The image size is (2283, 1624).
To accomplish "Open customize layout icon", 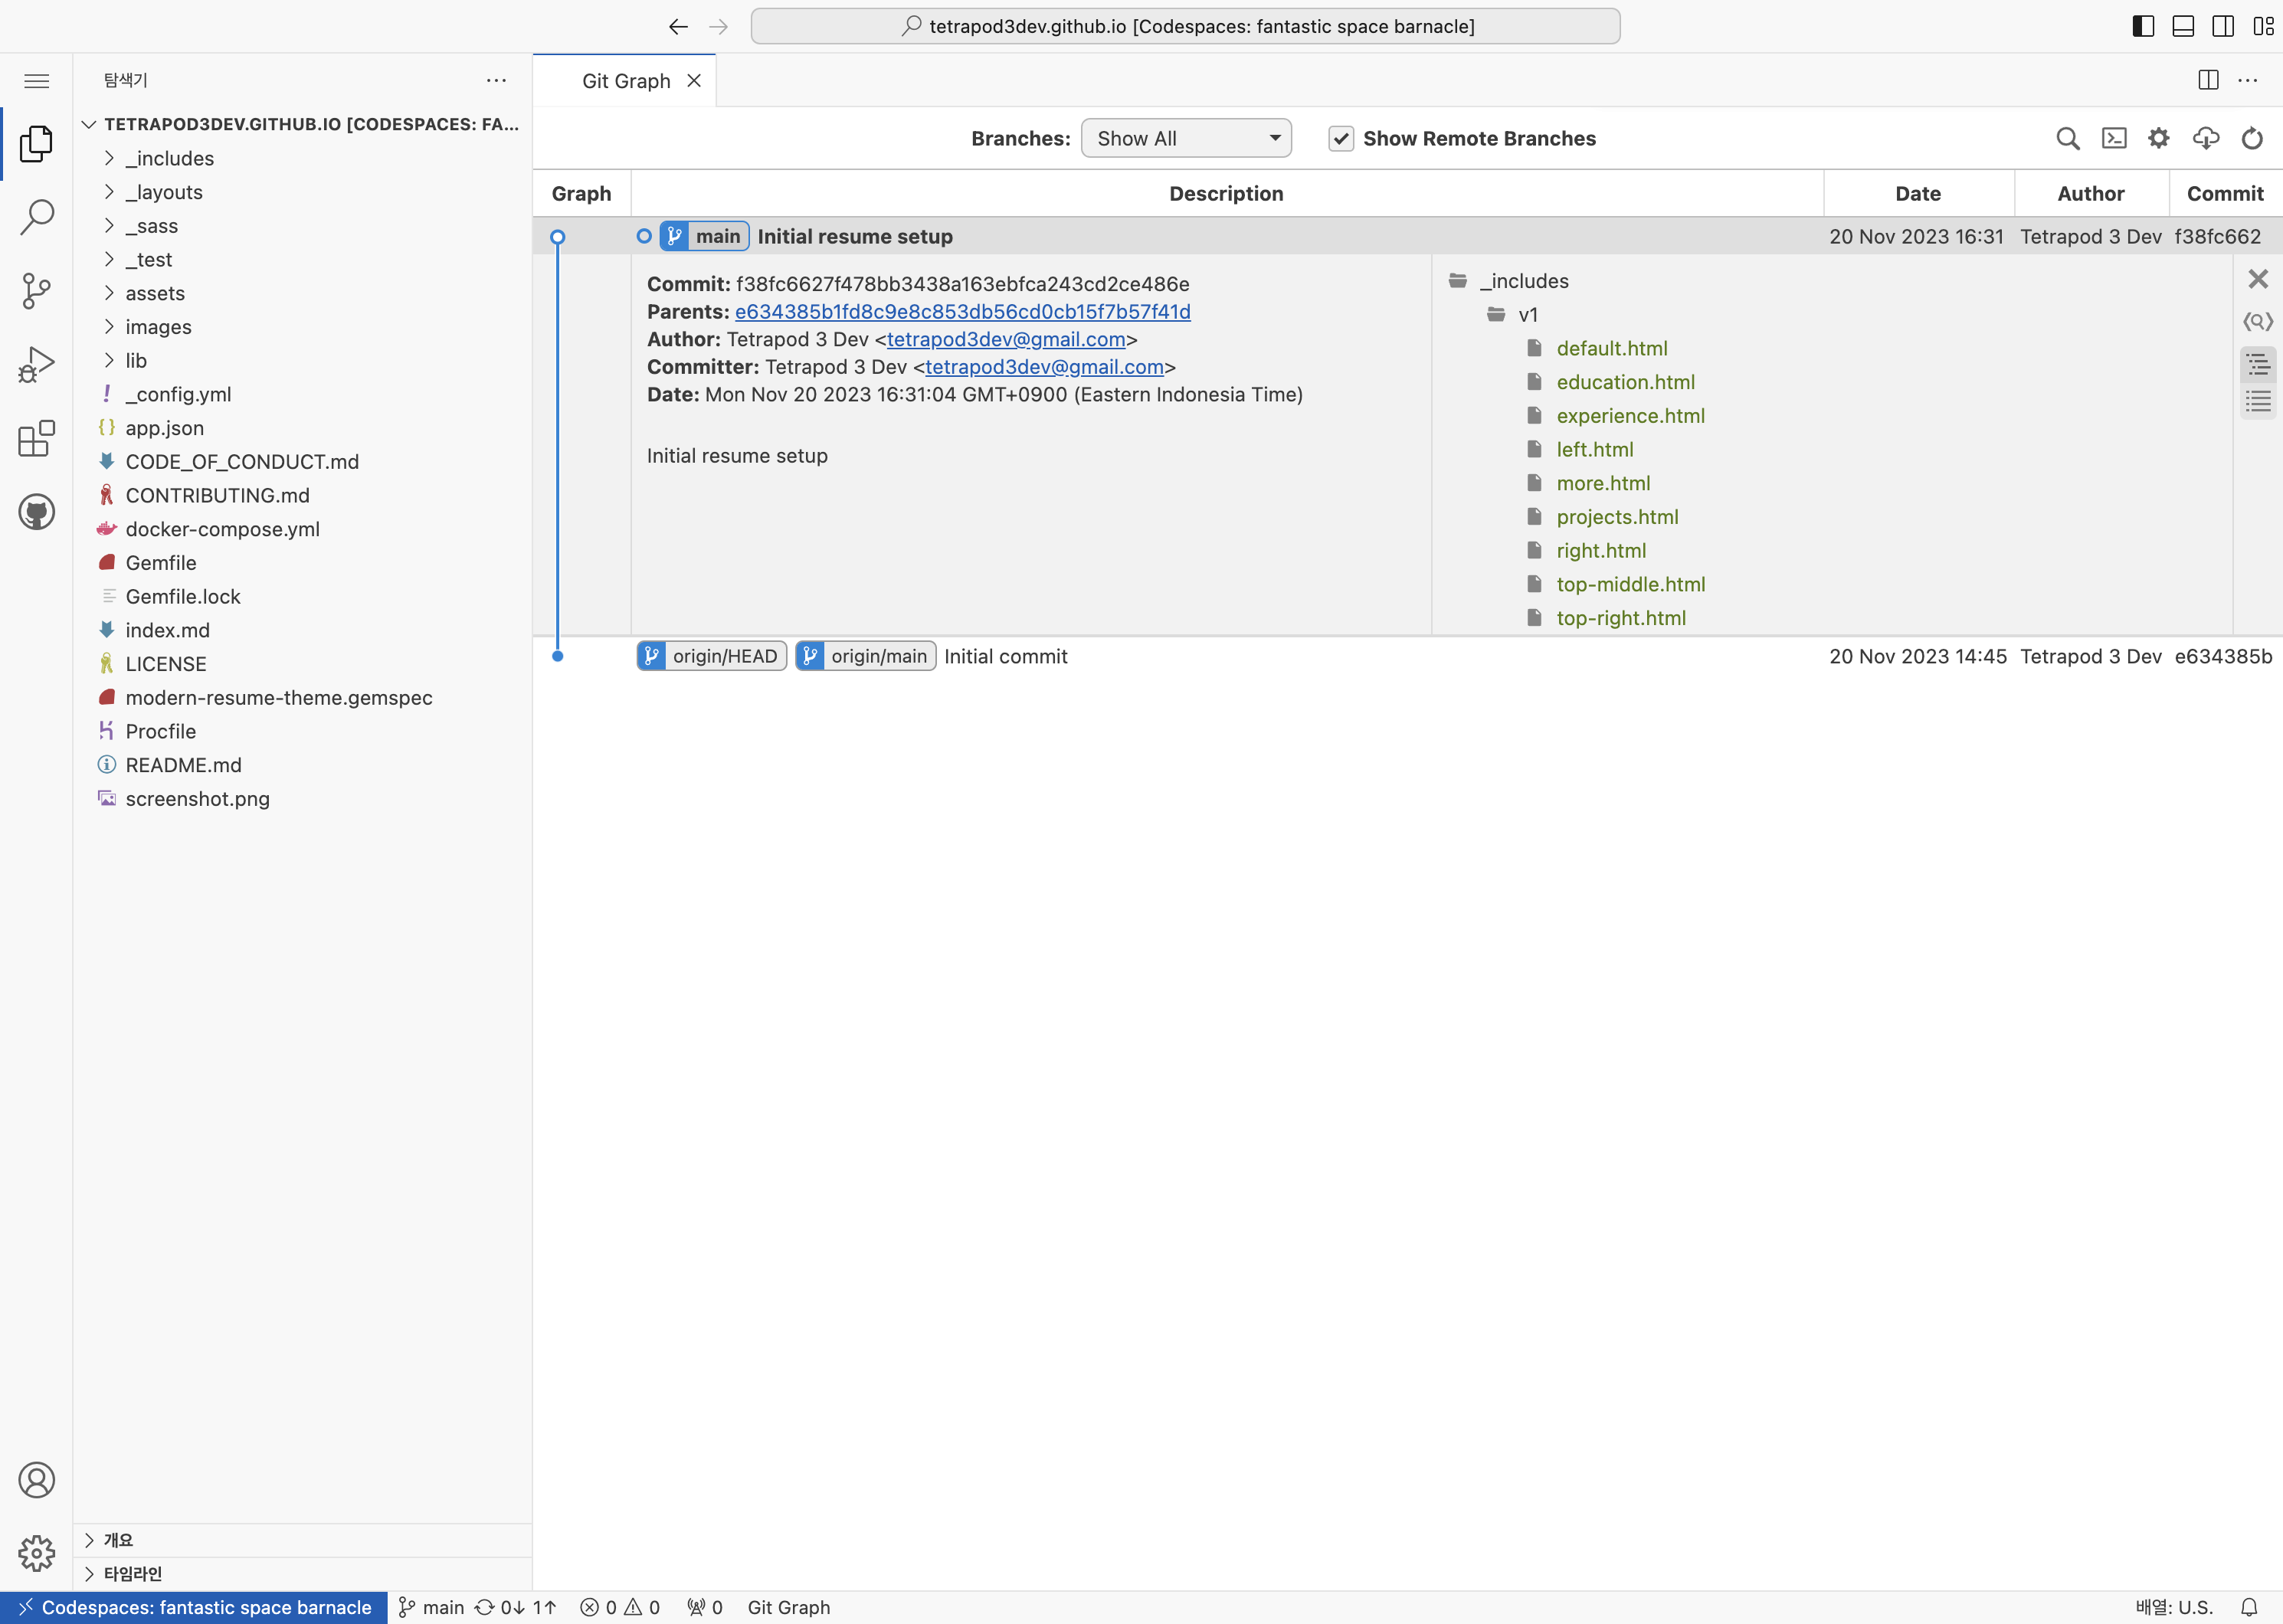I will pyautogui.click(x=2263, y=26).
